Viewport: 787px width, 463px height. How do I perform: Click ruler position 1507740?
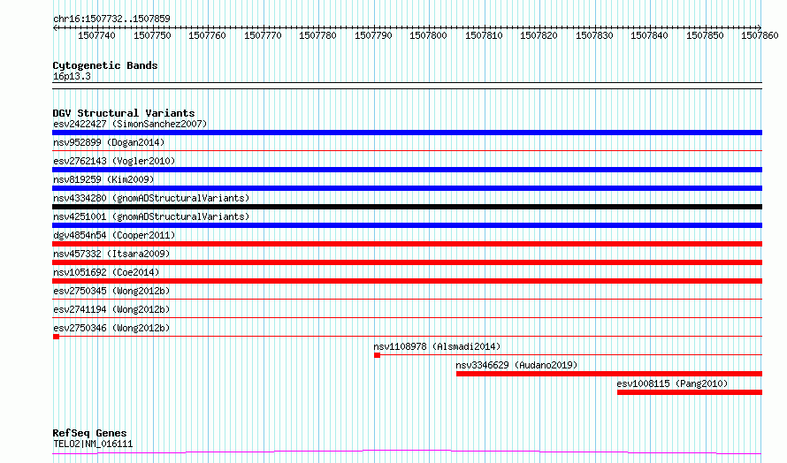(x=96, y=35)
